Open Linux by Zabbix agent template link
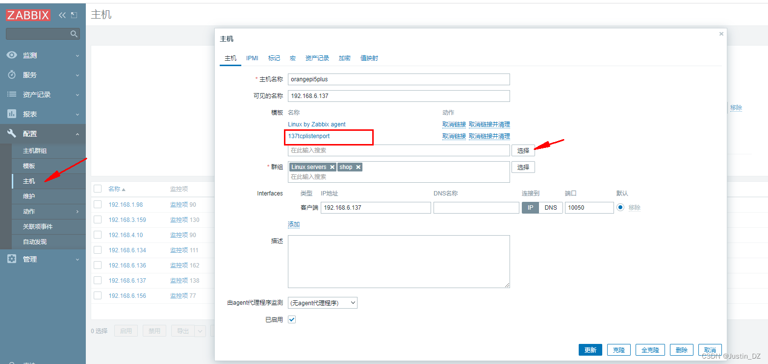This screenshot has height=364, width=768. (x=317, y=124)
